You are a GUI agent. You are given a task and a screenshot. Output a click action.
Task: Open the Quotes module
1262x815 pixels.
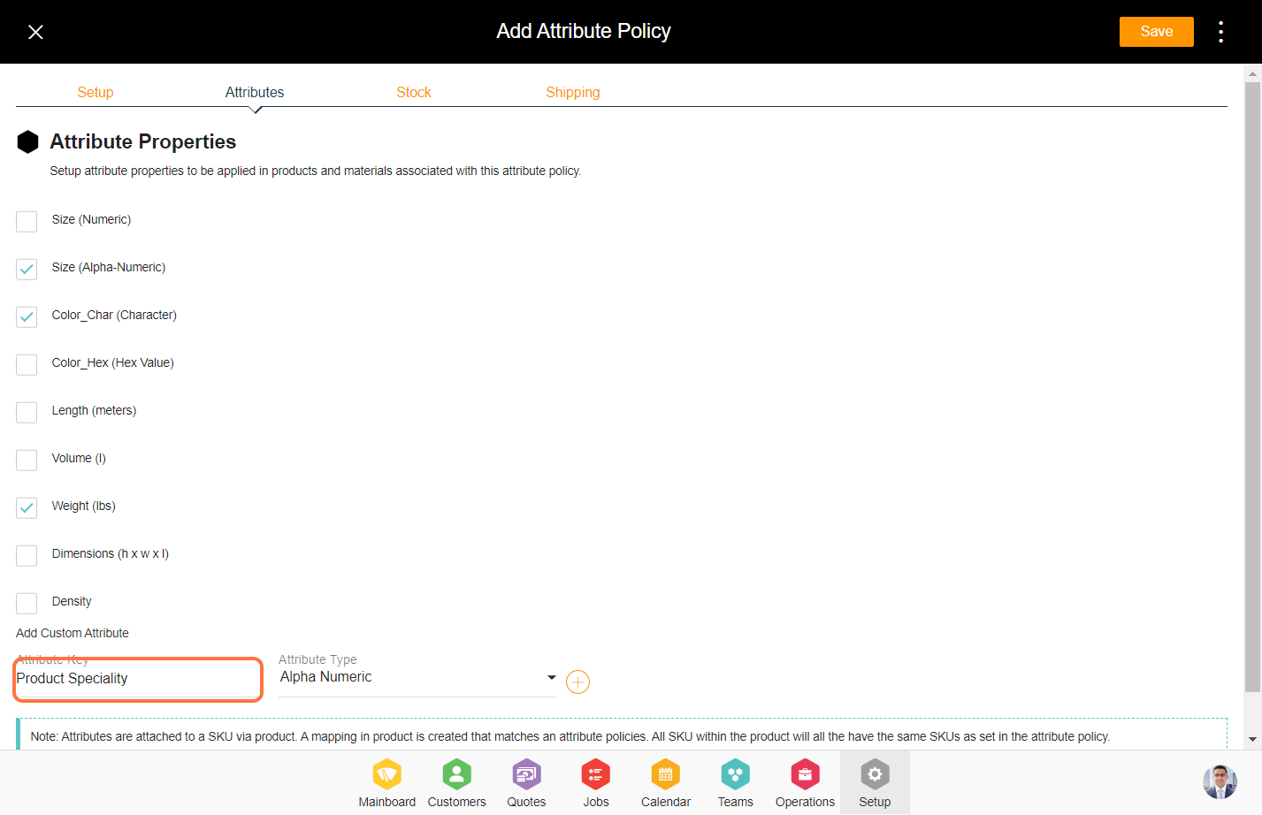coord(526,783)
